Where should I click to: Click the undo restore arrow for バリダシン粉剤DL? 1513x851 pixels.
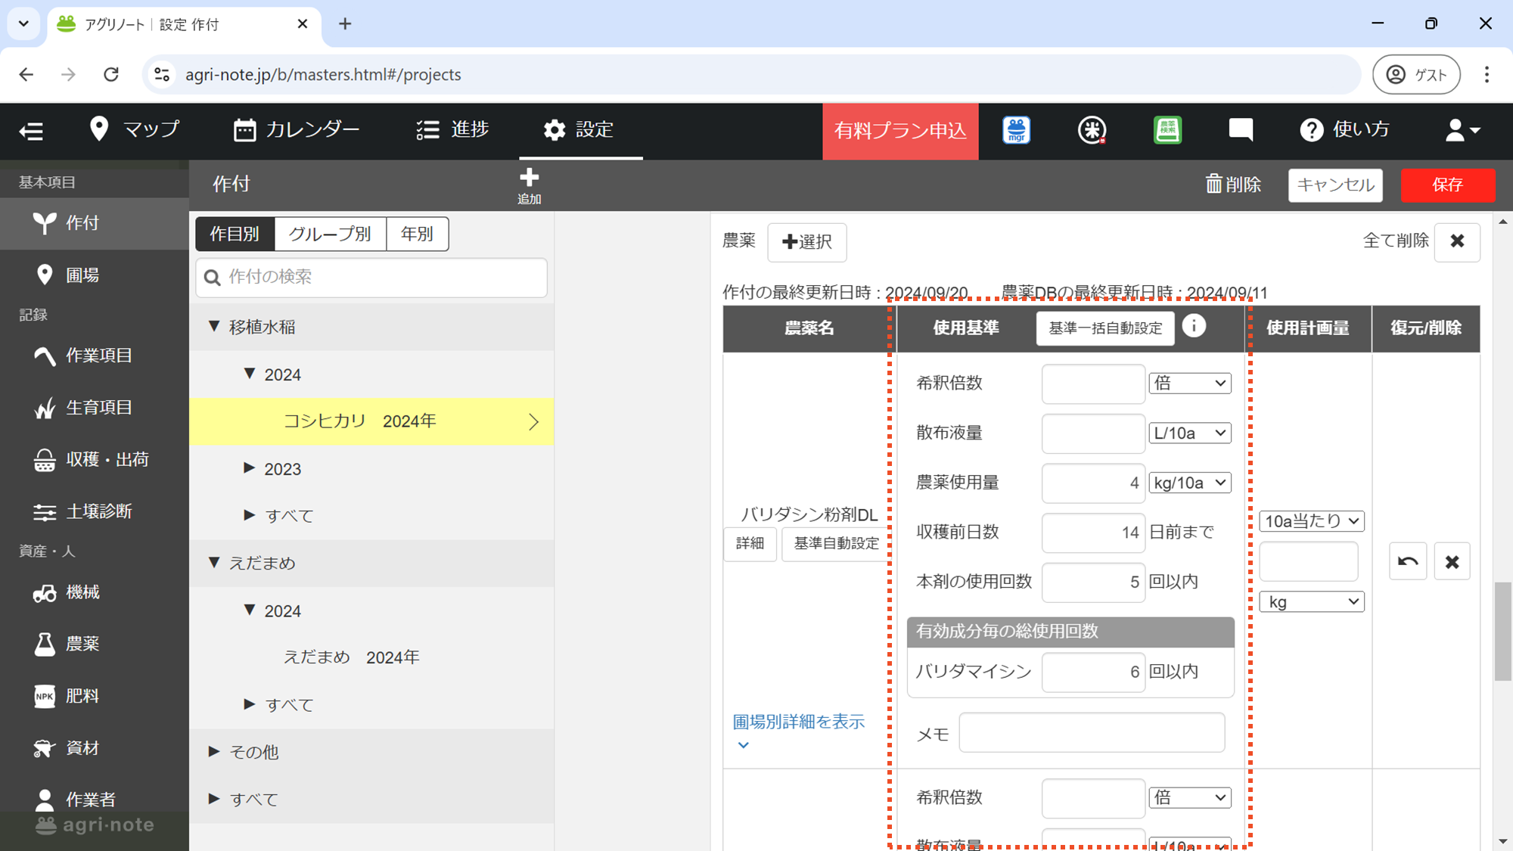(1407, 561)
